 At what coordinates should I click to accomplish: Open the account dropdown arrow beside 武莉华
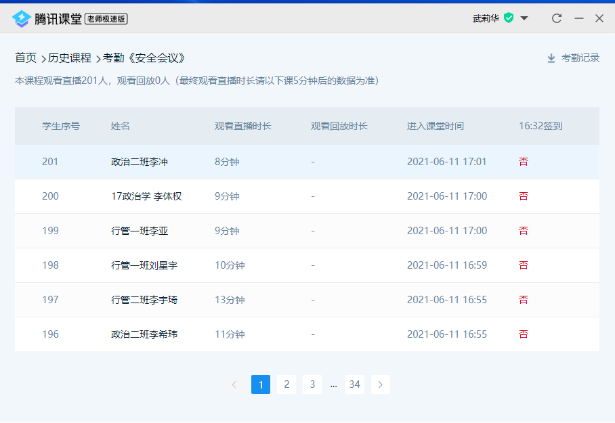(524, 18)
